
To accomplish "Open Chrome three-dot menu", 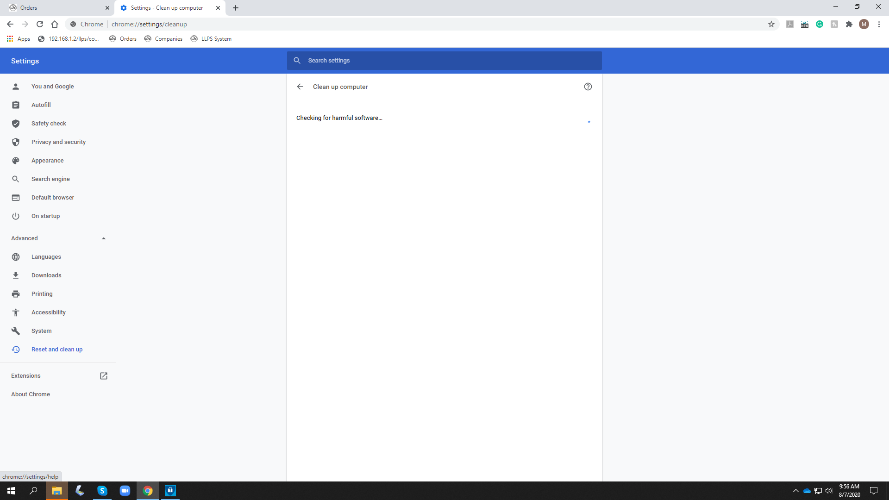I will (879, 24).
